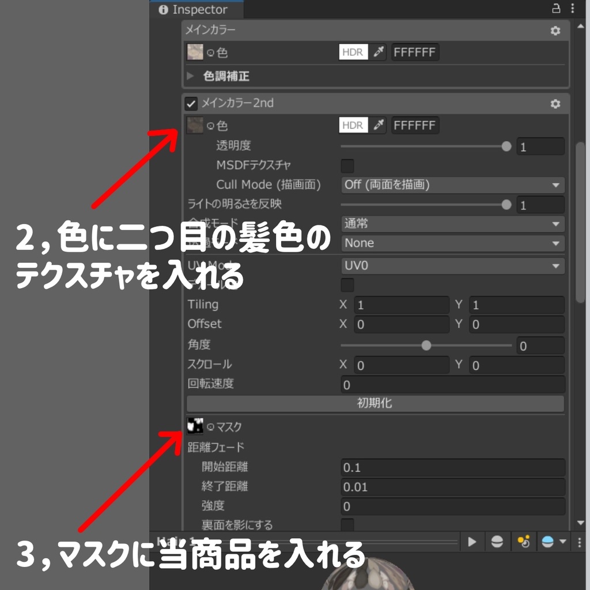Viewport: 590px width, 590px height.
Task: Open settings gear on メインカラー2nd section
Action: tap(555, 104)
